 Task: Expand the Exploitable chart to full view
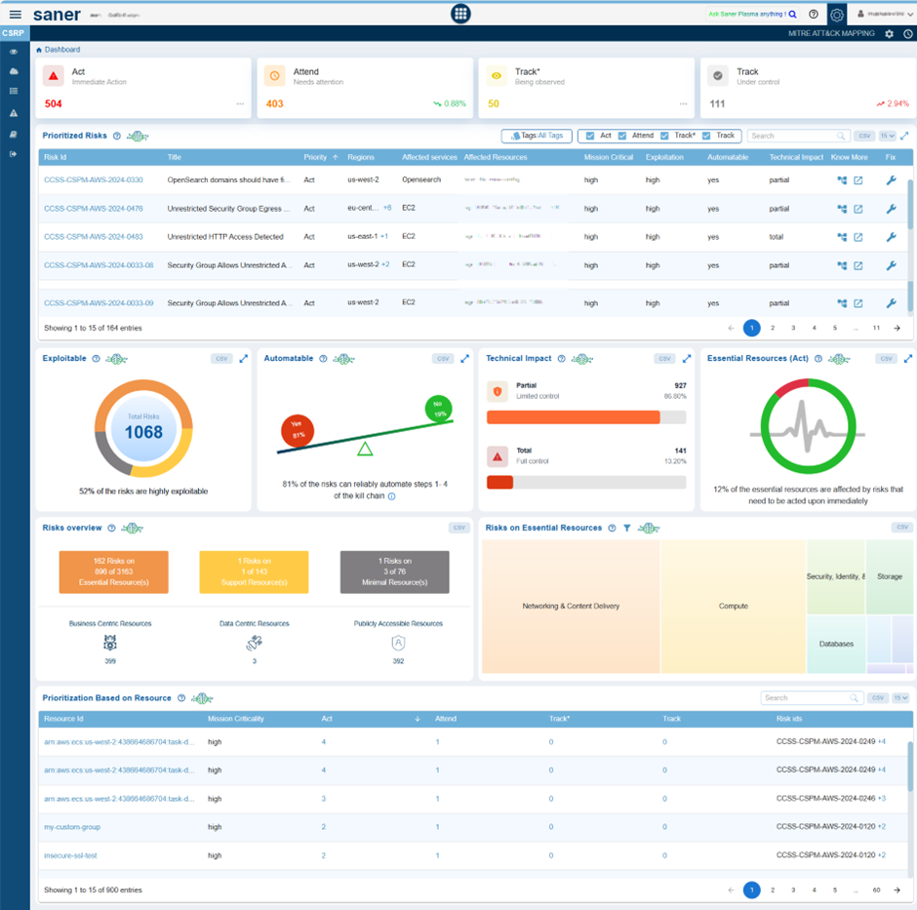tap(243, 359)
